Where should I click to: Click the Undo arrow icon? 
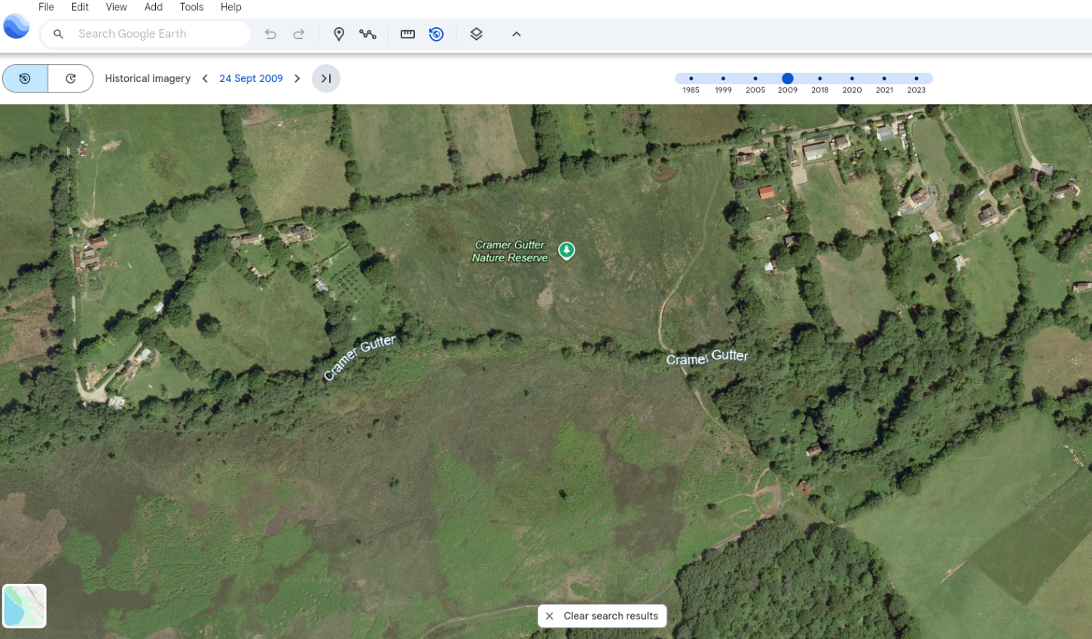click(270, 34)
